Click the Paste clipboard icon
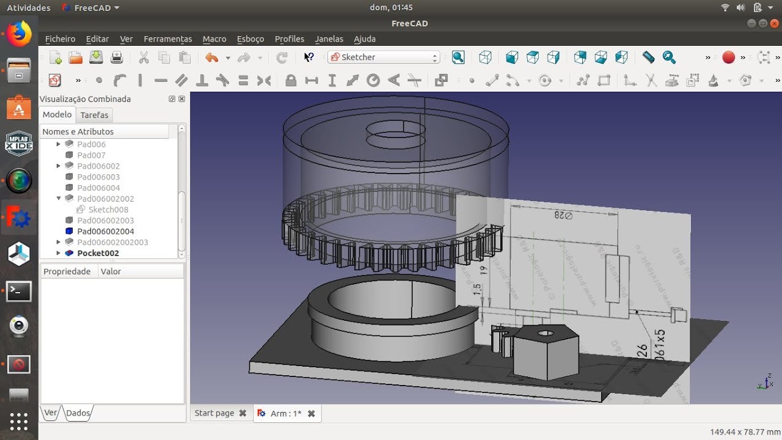 (185, 57)
